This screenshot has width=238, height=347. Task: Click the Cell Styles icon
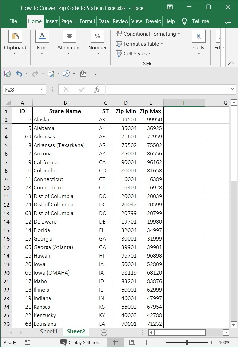(x=119, y=53)
